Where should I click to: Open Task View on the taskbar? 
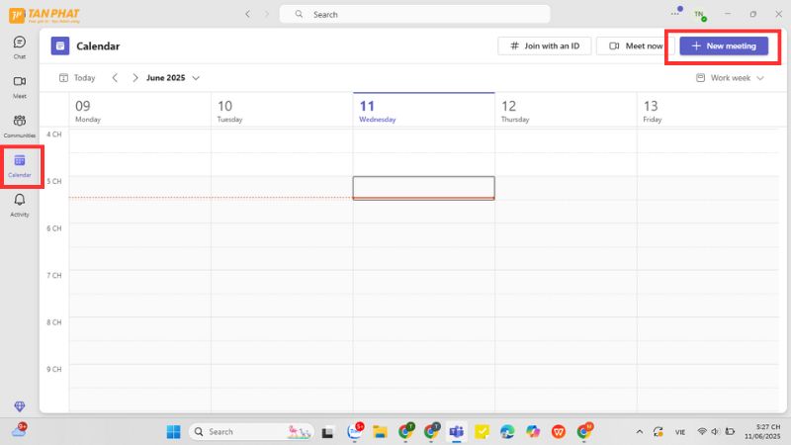(x=327, y=432)
